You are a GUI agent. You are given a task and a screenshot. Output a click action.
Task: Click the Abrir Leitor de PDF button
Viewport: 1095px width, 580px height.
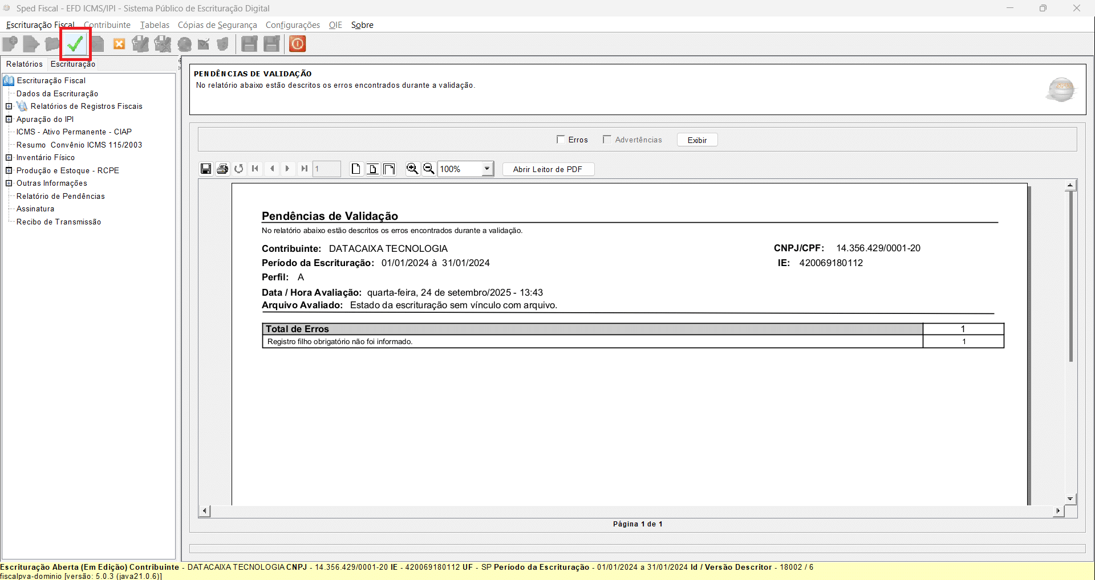pyautogui.click(x=547, y=169)
